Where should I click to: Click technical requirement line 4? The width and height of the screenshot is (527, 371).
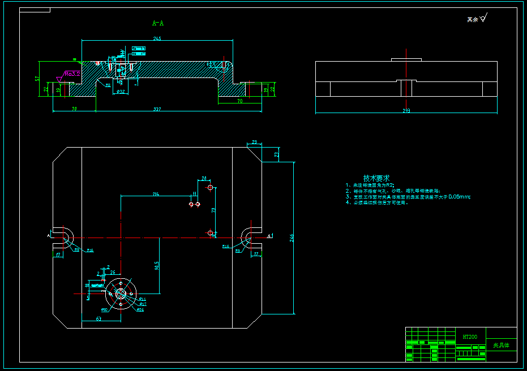coord(377,202)
